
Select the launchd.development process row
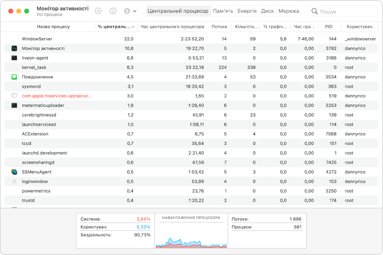[191, 153]
